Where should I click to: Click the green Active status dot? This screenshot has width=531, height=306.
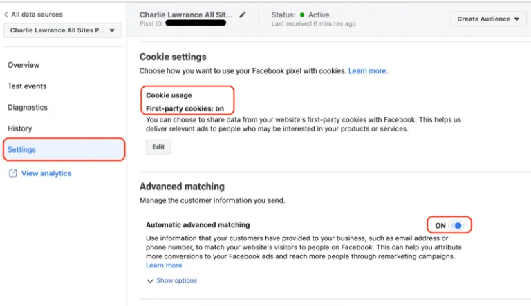[302, 15]
